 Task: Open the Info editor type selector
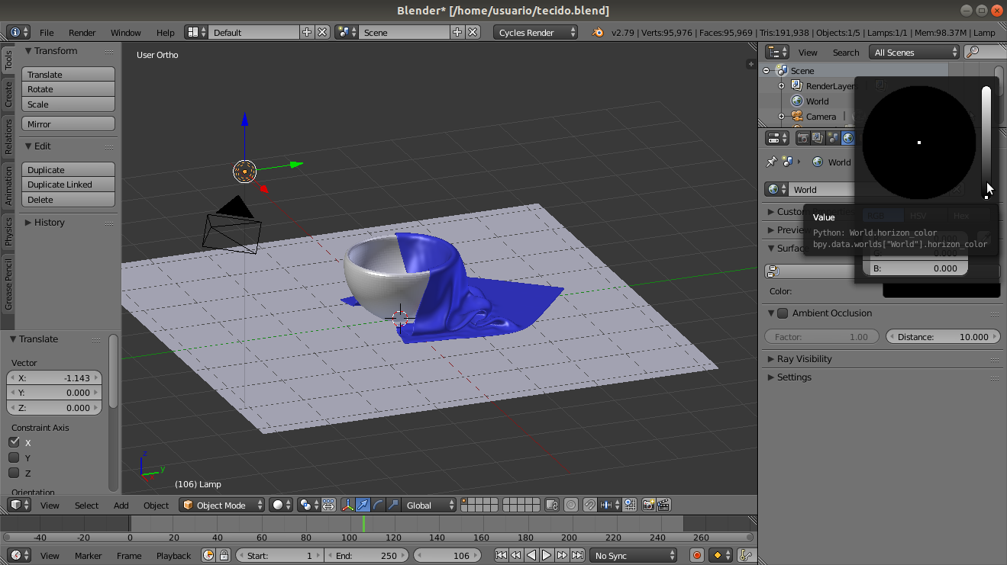[18, 32]
